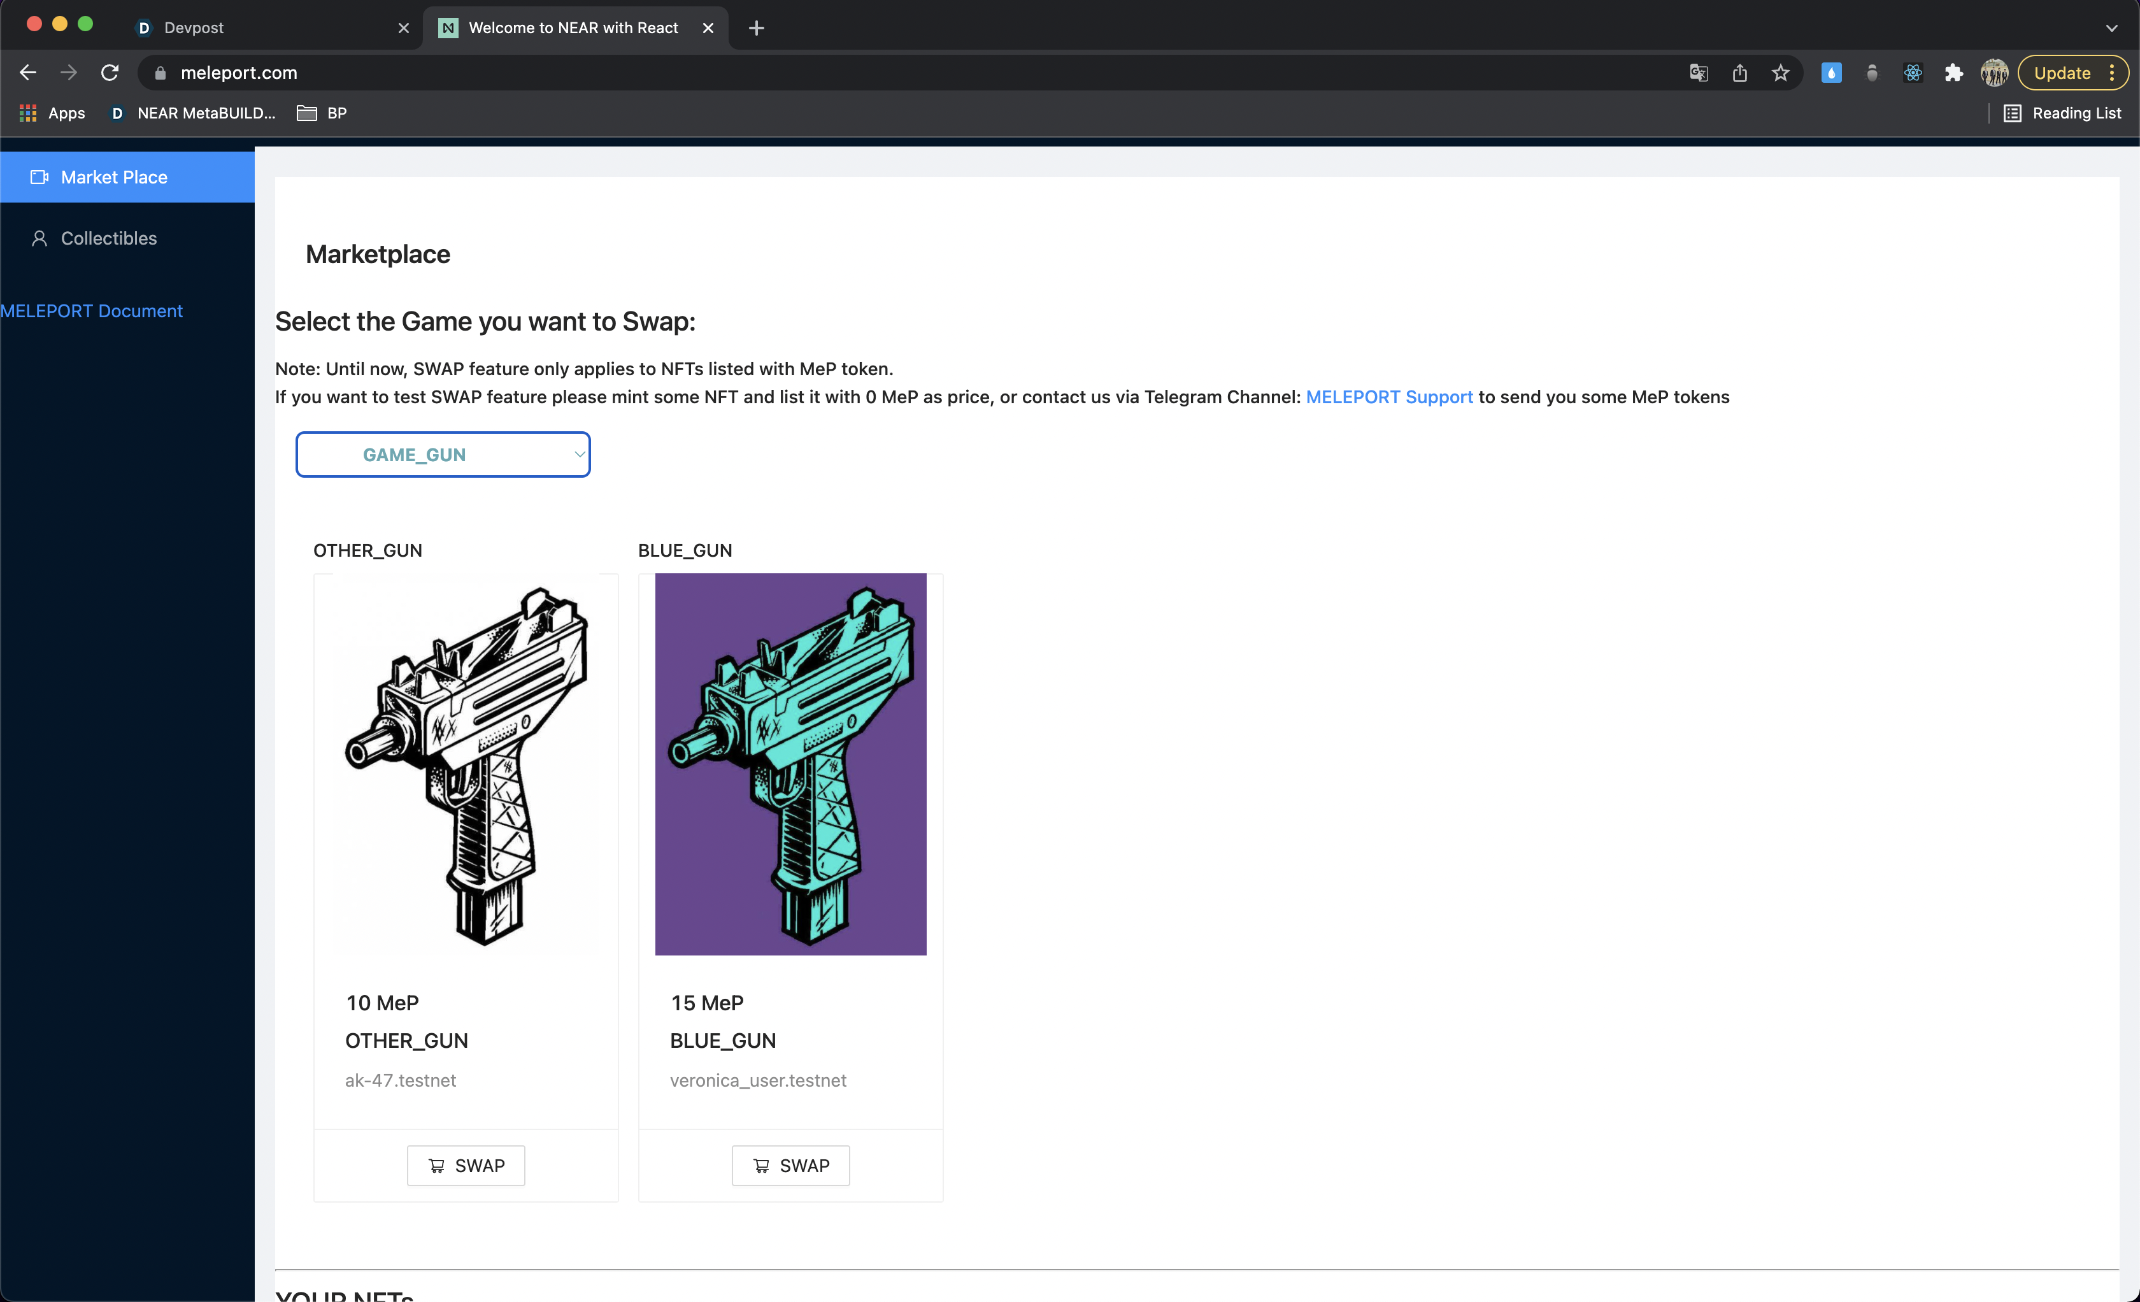Bookmark page with star icon
Image resolution: width=2140 pixels, height=1302 pixels.
1780,73
